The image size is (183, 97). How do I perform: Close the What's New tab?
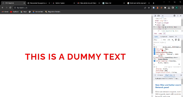(x=174, y=75)
